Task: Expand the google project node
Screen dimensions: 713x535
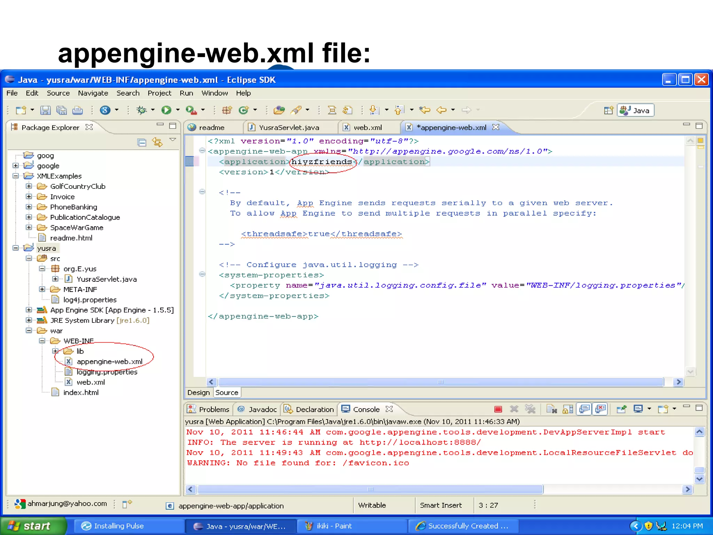Action: click(15, 165)
